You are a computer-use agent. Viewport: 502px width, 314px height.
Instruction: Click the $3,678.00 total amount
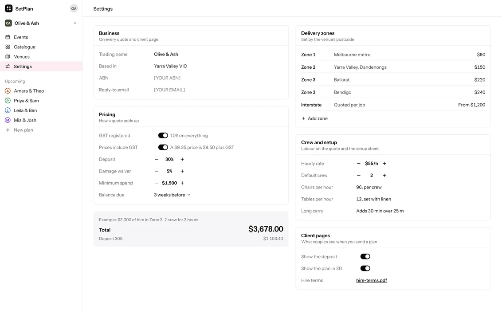click(x=266, y=229)
